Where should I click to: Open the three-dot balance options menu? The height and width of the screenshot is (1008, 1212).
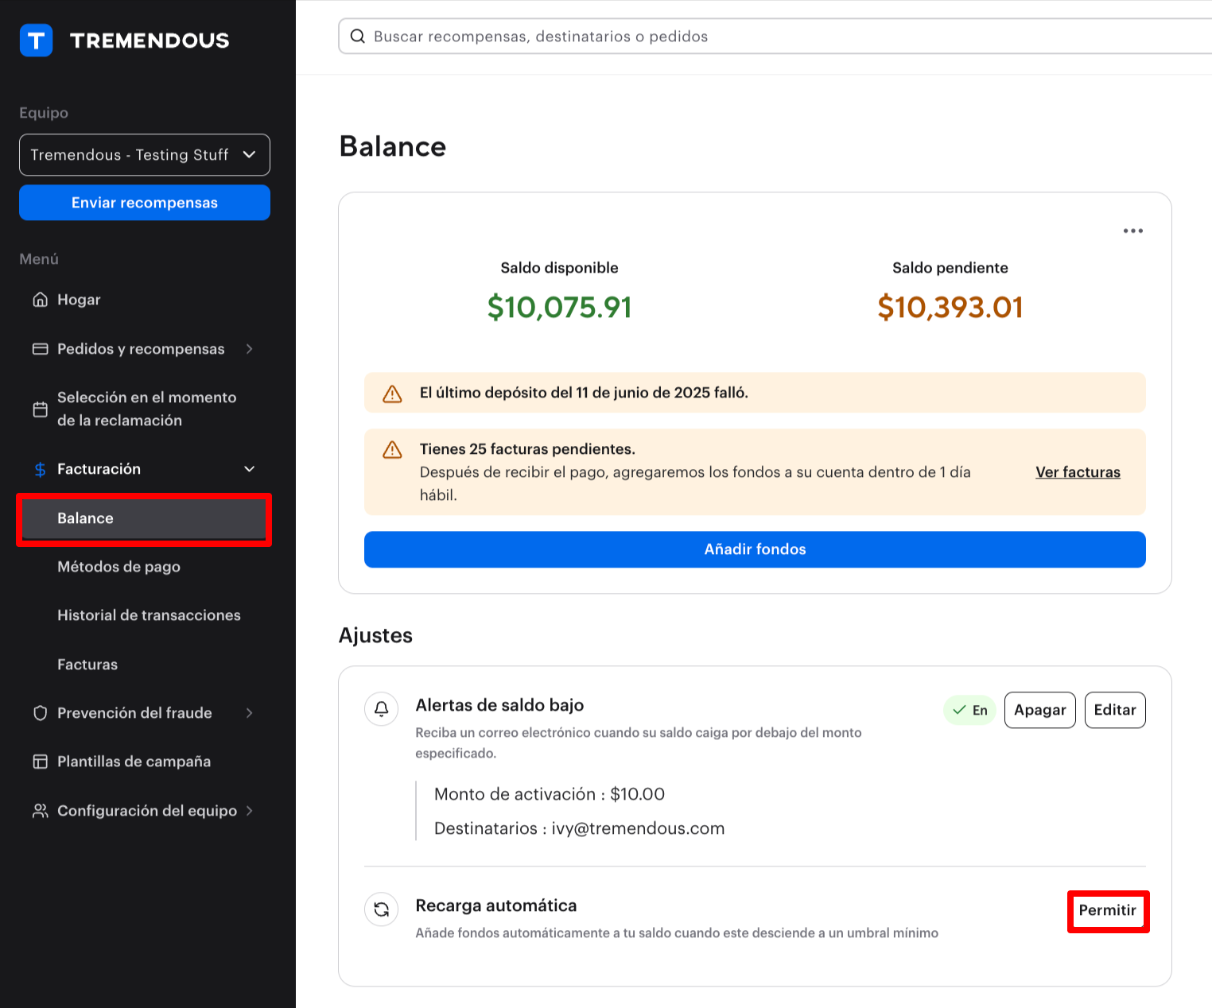[1132, 231]
